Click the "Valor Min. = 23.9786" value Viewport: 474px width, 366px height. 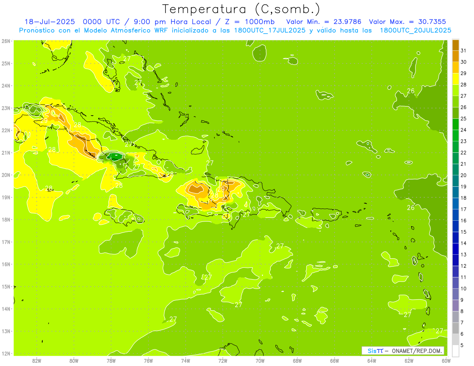tap(324, 22)
